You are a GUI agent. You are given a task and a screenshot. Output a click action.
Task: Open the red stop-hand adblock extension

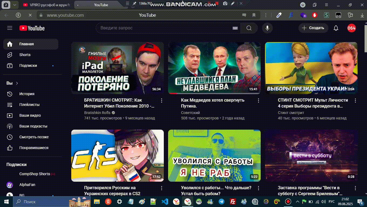coord(315,15)
